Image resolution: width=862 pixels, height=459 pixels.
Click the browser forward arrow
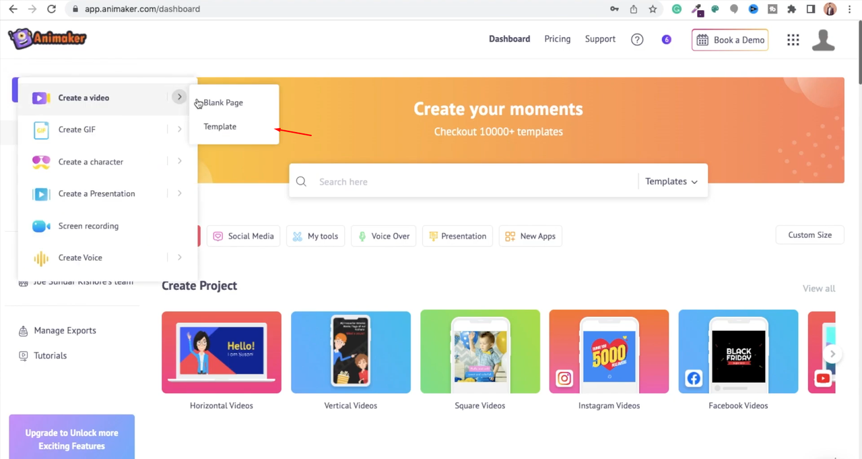click(x=32, y=9)
